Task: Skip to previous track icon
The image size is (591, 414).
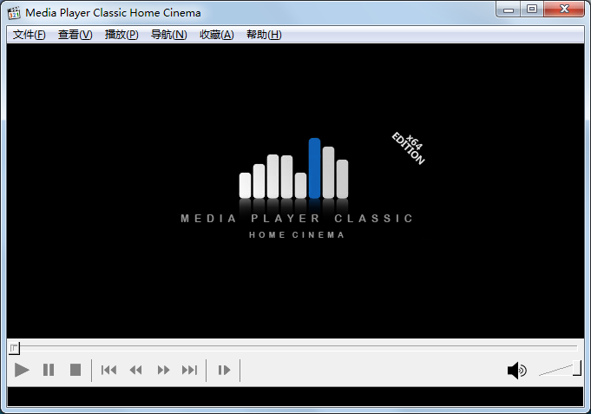Action: [x=108, y=371]
